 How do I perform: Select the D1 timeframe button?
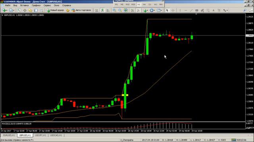(150, 4)
